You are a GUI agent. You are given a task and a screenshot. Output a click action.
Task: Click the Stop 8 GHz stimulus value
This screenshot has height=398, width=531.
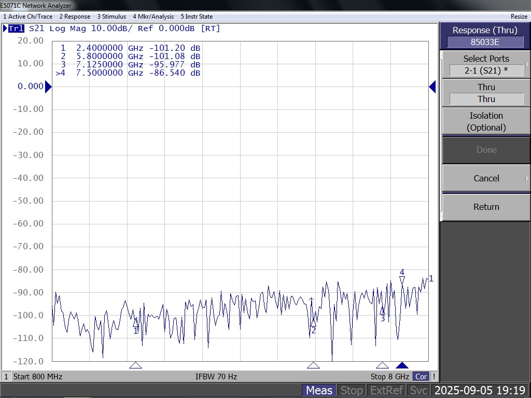click(x=390, y=376)
